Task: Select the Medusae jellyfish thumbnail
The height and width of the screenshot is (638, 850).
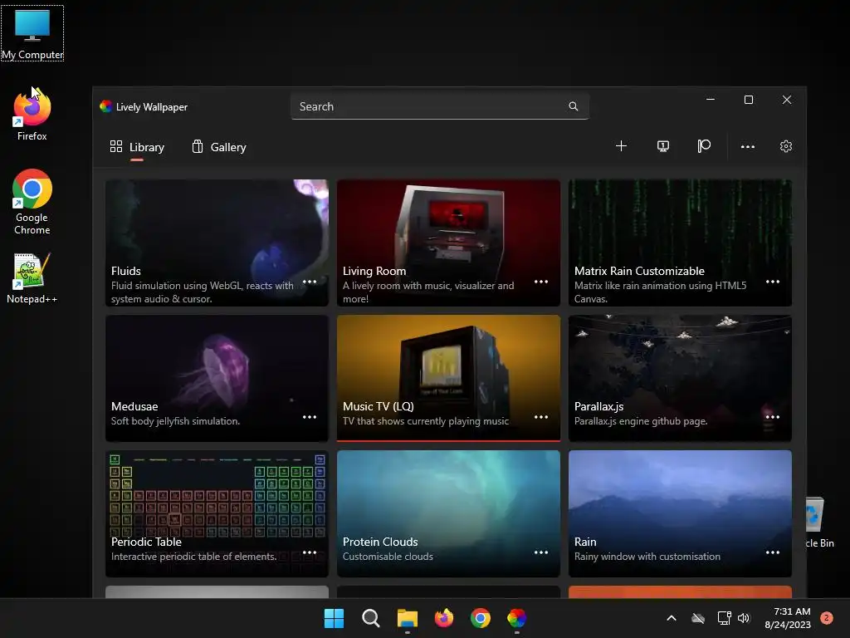Action: [x=217, y=378]
